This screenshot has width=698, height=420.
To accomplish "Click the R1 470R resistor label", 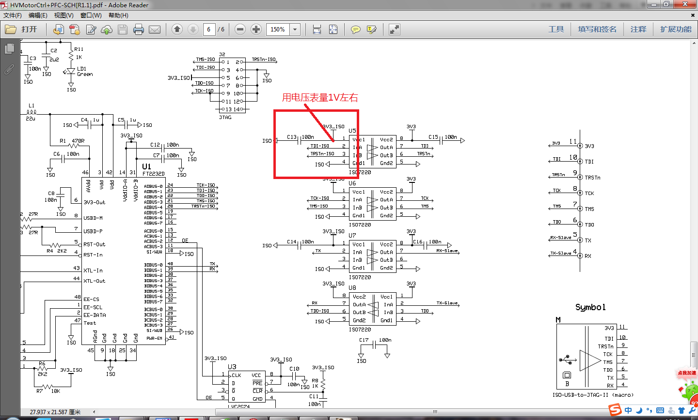I will (x=72, y=141).
